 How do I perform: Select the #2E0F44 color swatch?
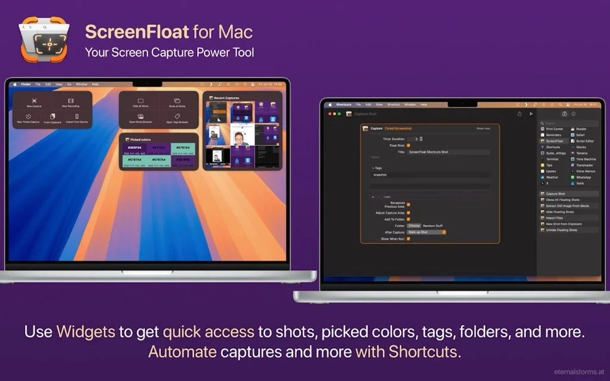[135, 148]
